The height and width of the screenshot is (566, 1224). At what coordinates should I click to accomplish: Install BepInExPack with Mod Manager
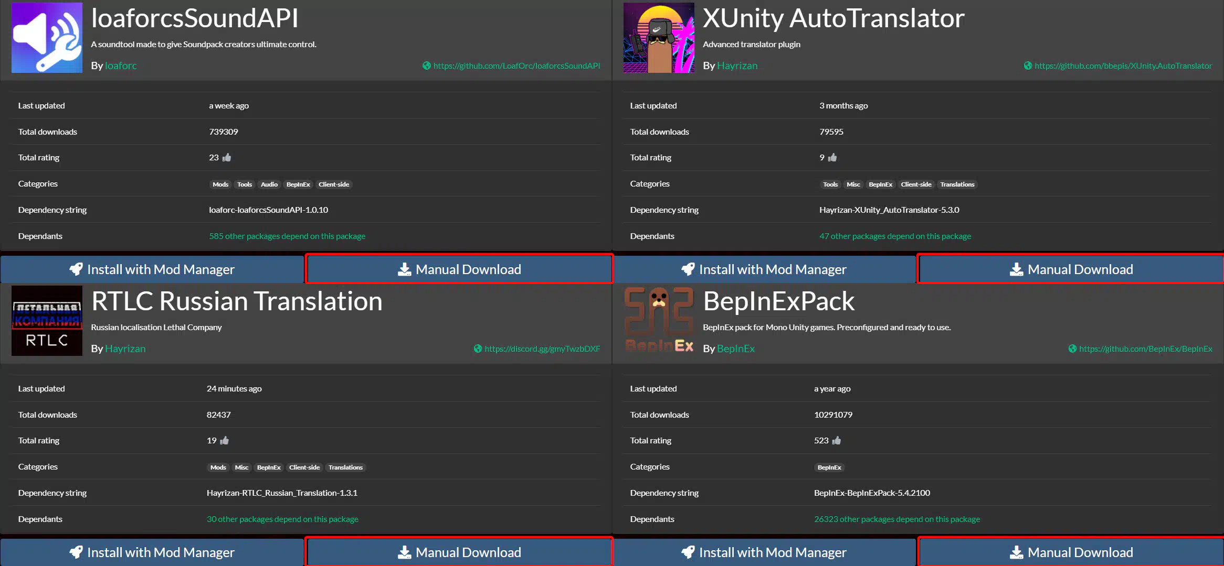[764, 552]
